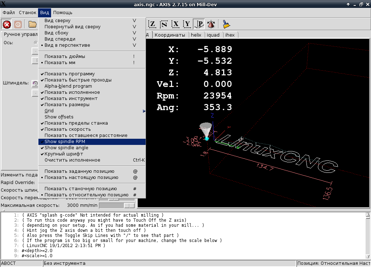Open the Файл menu
The image size is (371, 267).
9,13
